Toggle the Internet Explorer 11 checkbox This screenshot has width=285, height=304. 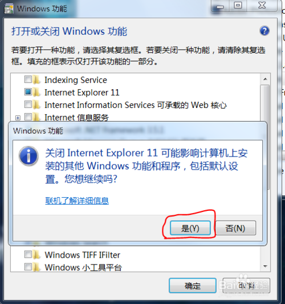(x=28, y=92)
